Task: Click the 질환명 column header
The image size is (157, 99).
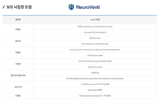Action: pyautogui.click(x=18, y=20)
